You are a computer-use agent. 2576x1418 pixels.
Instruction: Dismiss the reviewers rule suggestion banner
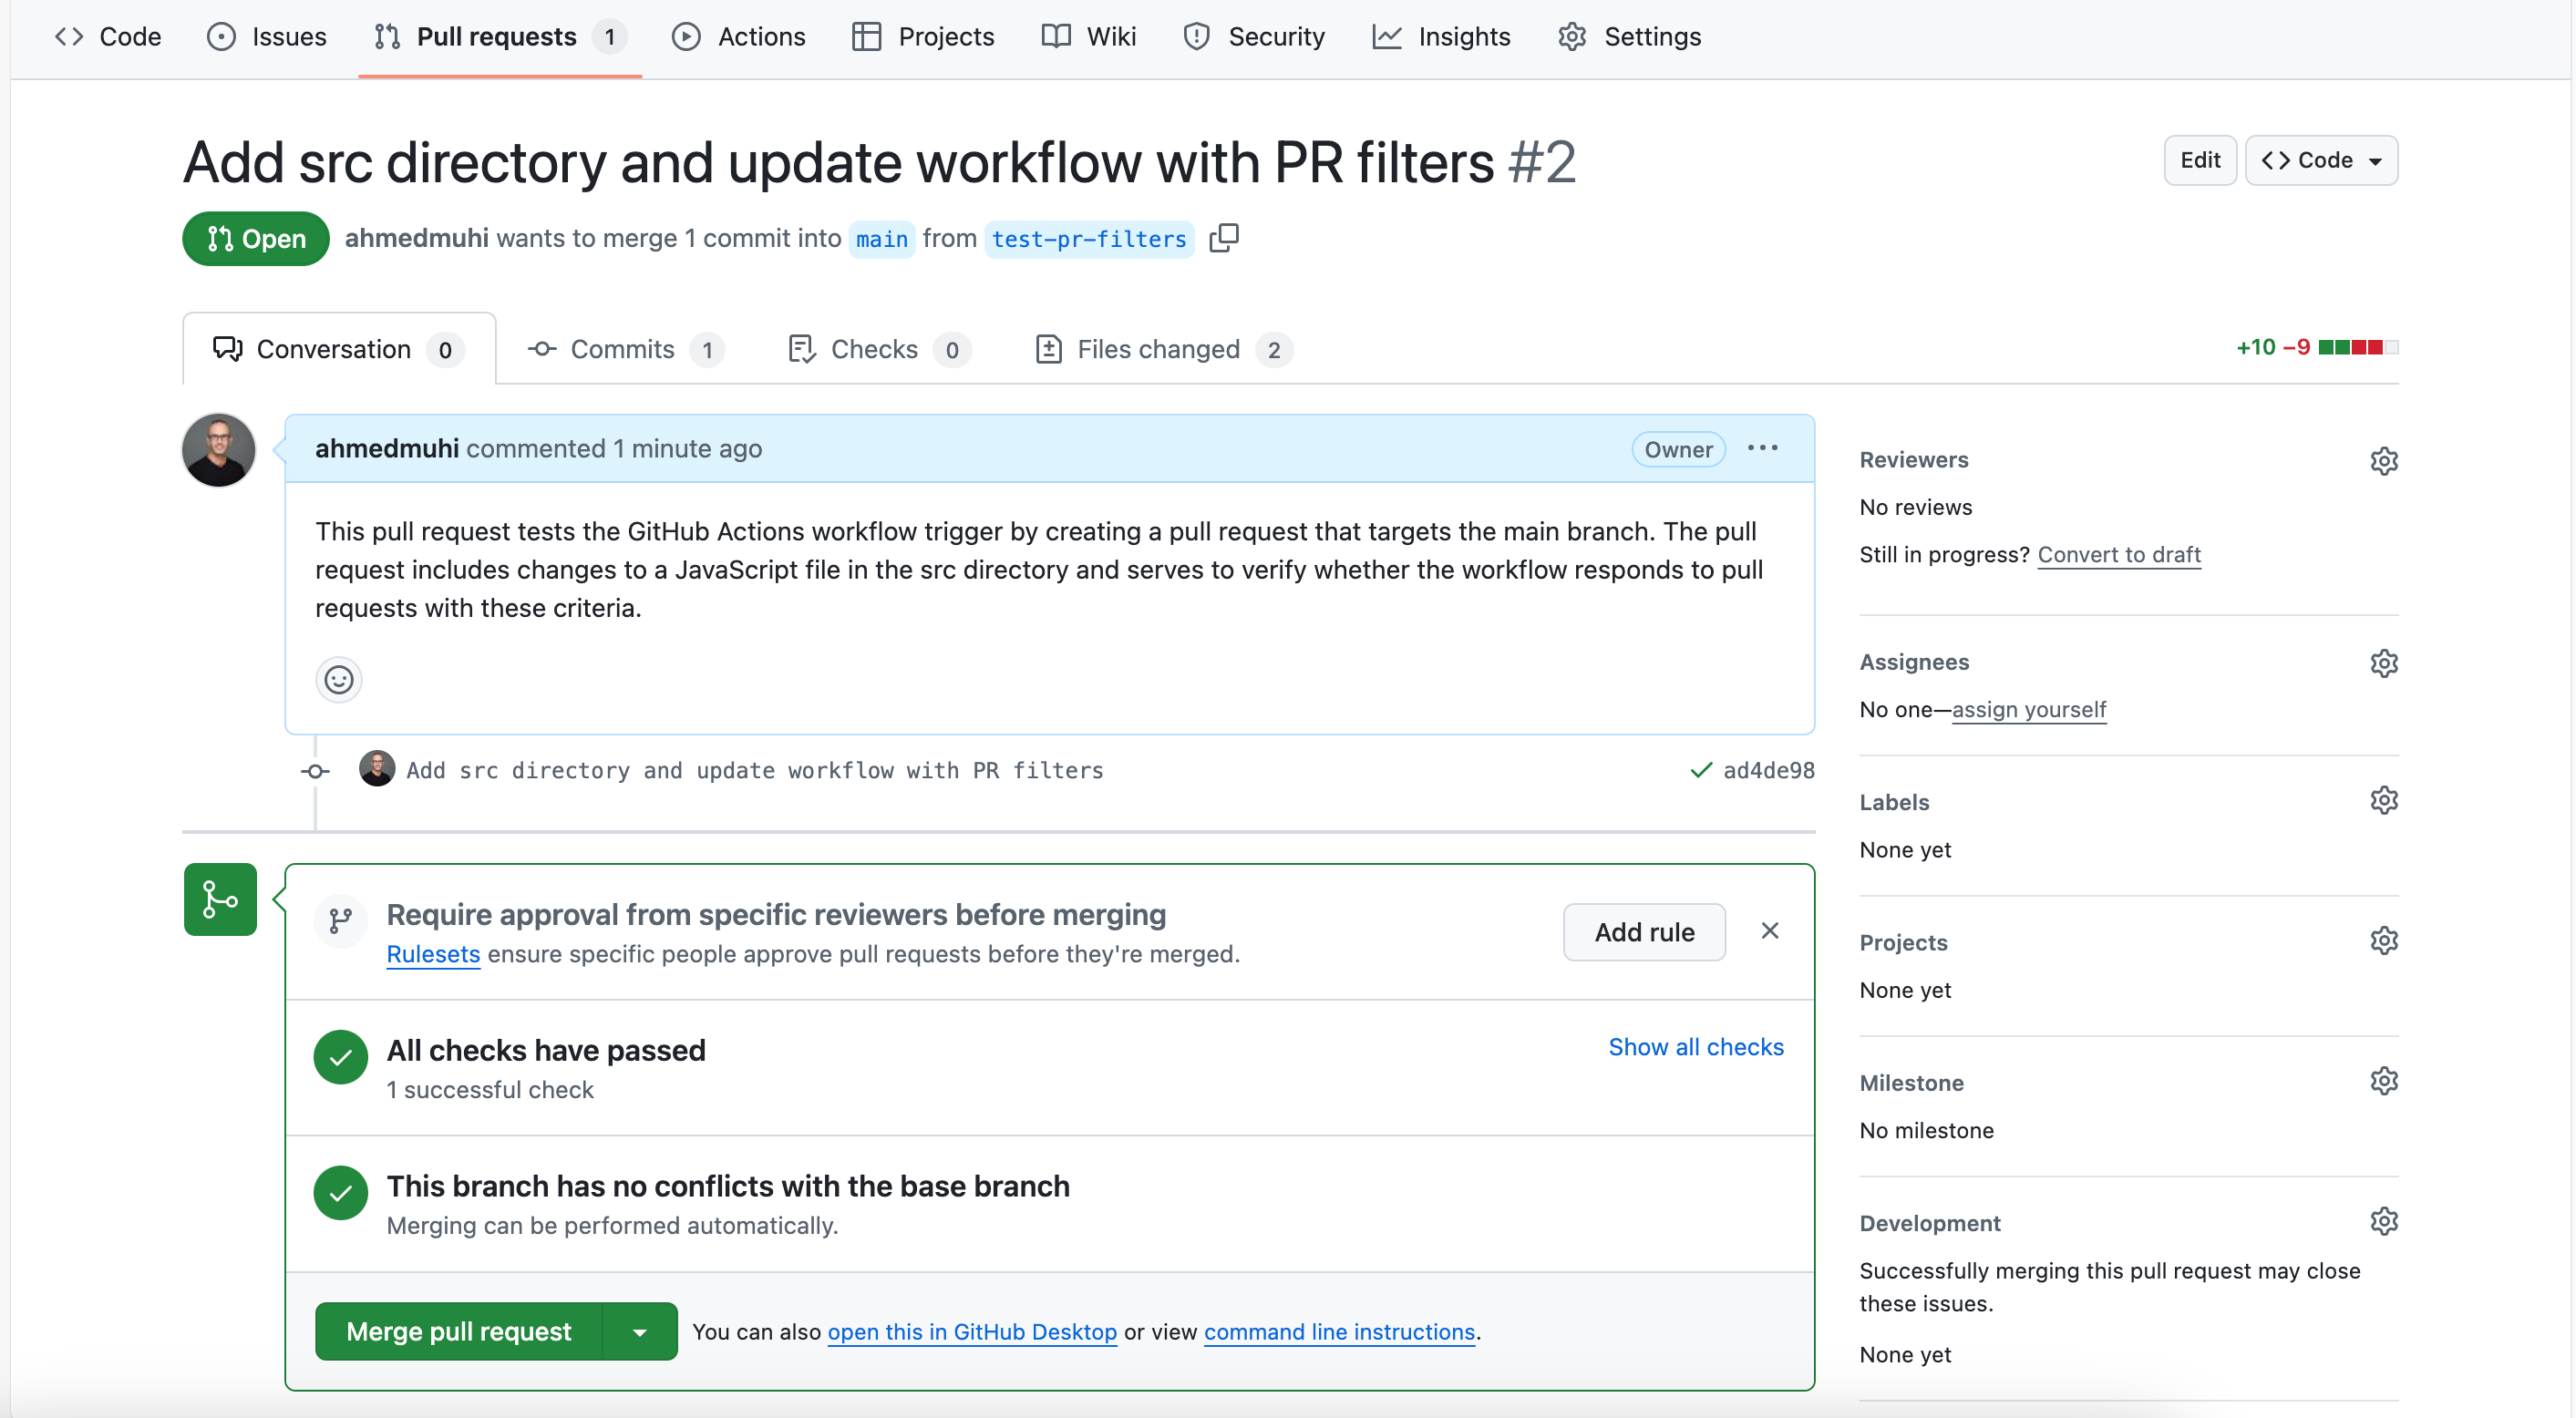1769,931
